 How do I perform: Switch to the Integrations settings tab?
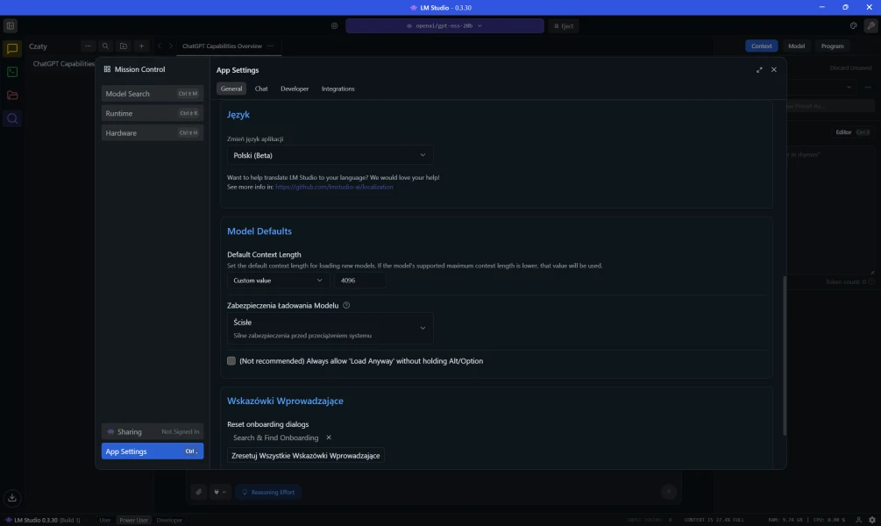(x=337, y=89)
